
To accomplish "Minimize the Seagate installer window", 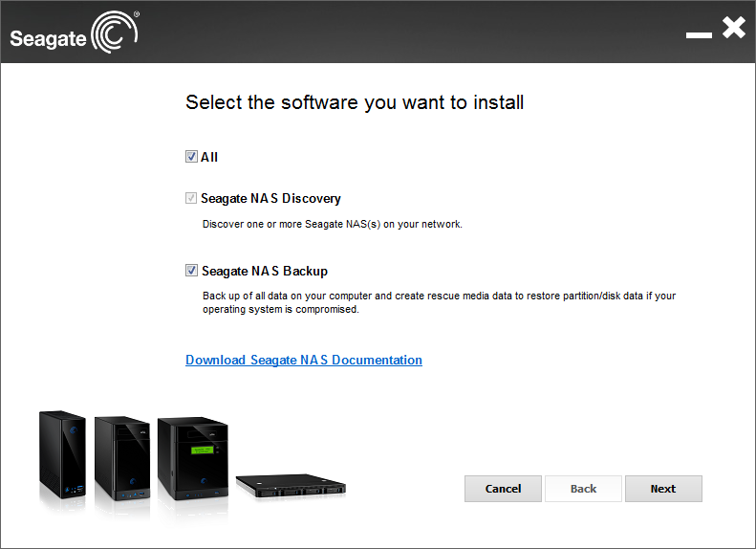I will tap(699, 34).
